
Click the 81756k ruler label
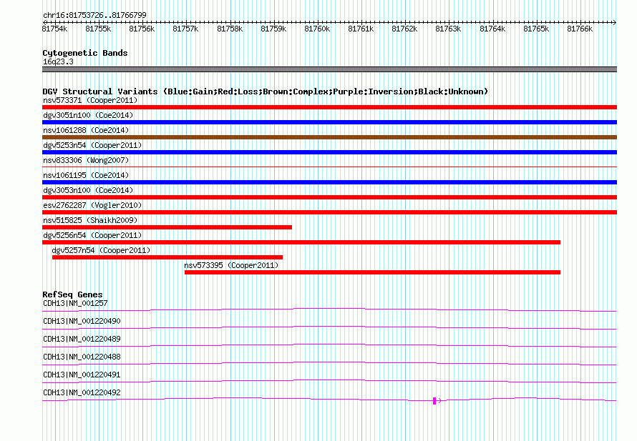coord(142,29)
